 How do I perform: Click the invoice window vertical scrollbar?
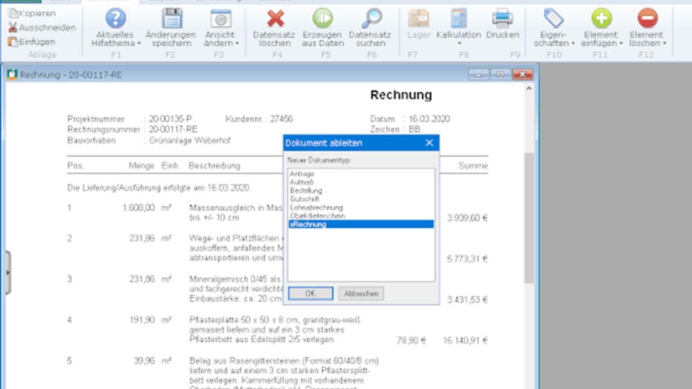(x=529, y=217)
